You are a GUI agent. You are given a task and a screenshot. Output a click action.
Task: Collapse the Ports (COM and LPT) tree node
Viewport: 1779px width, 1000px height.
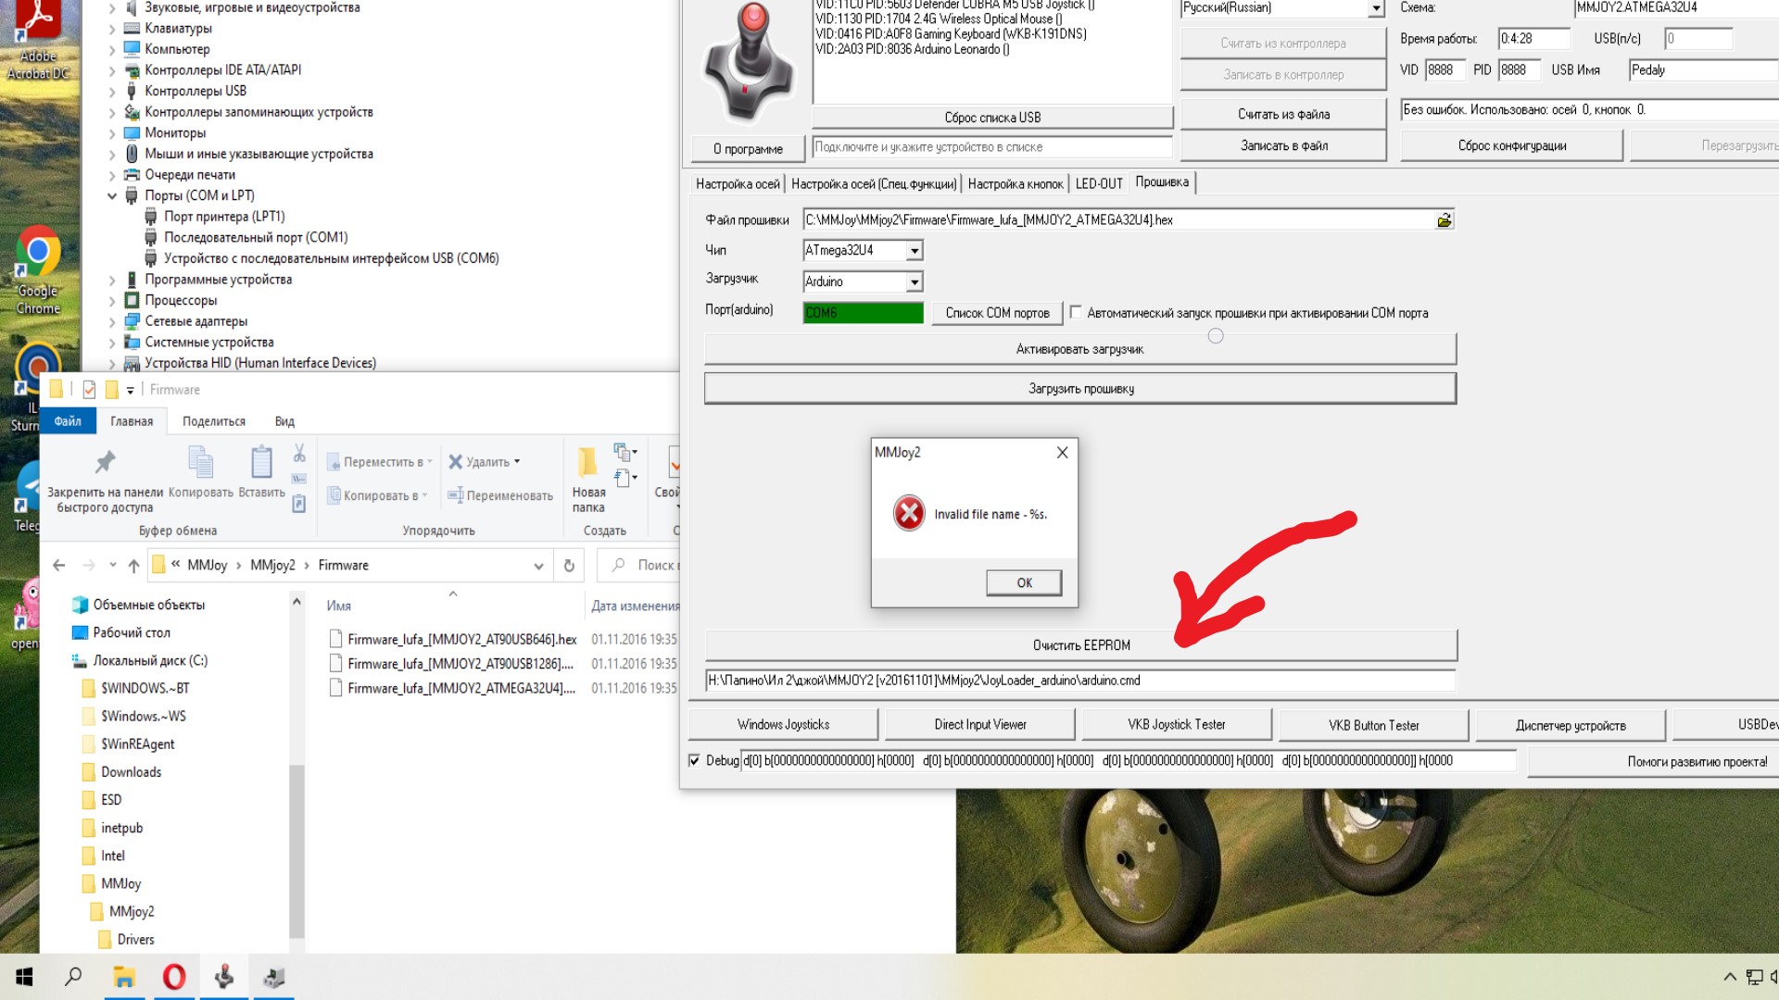112,196
